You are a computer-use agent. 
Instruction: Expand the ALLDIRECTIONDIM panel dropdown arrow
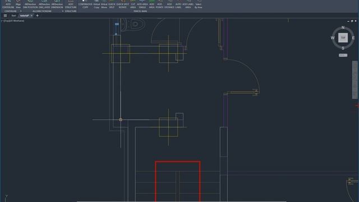62,11
